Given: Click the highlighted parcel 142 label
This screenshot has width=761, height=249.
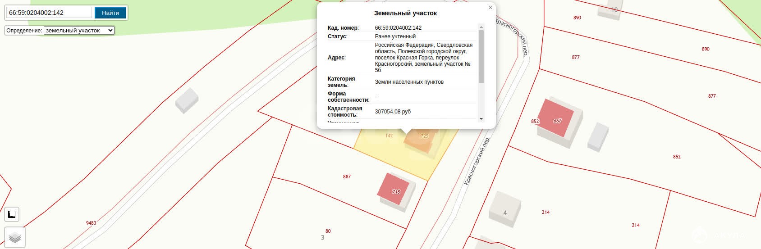Looking at the screenshot, I should pos(389,136).
